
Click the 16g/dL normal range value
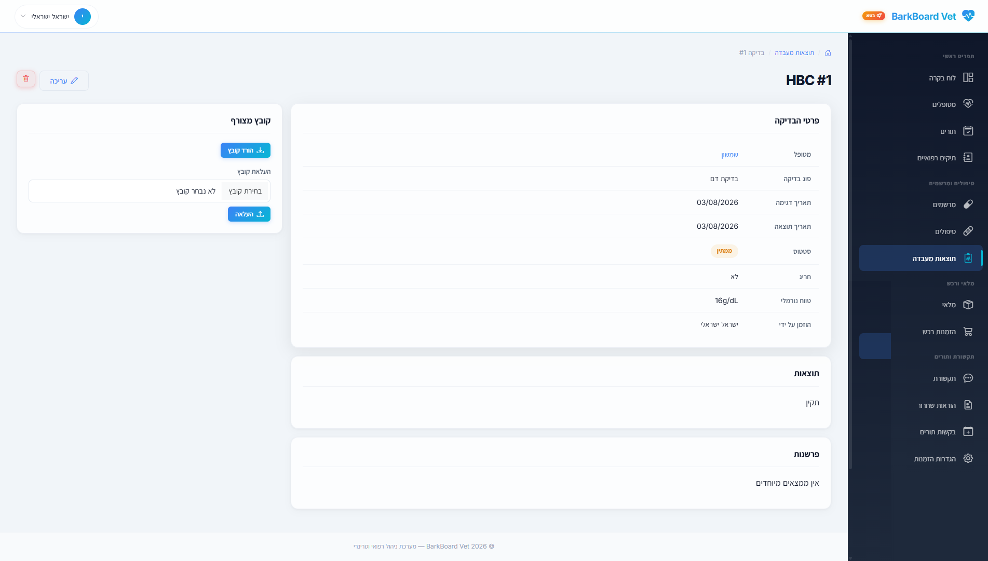click(x=726, y=300)
